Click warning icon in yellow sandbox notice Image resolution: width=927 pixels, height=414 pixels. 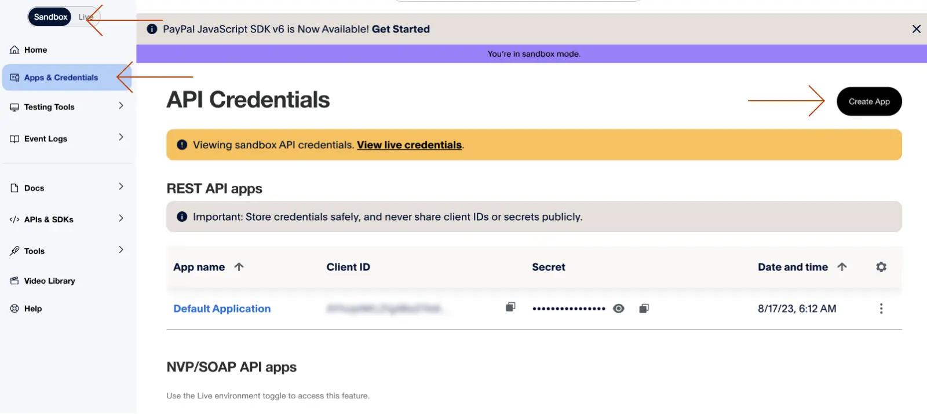point(182,145)
